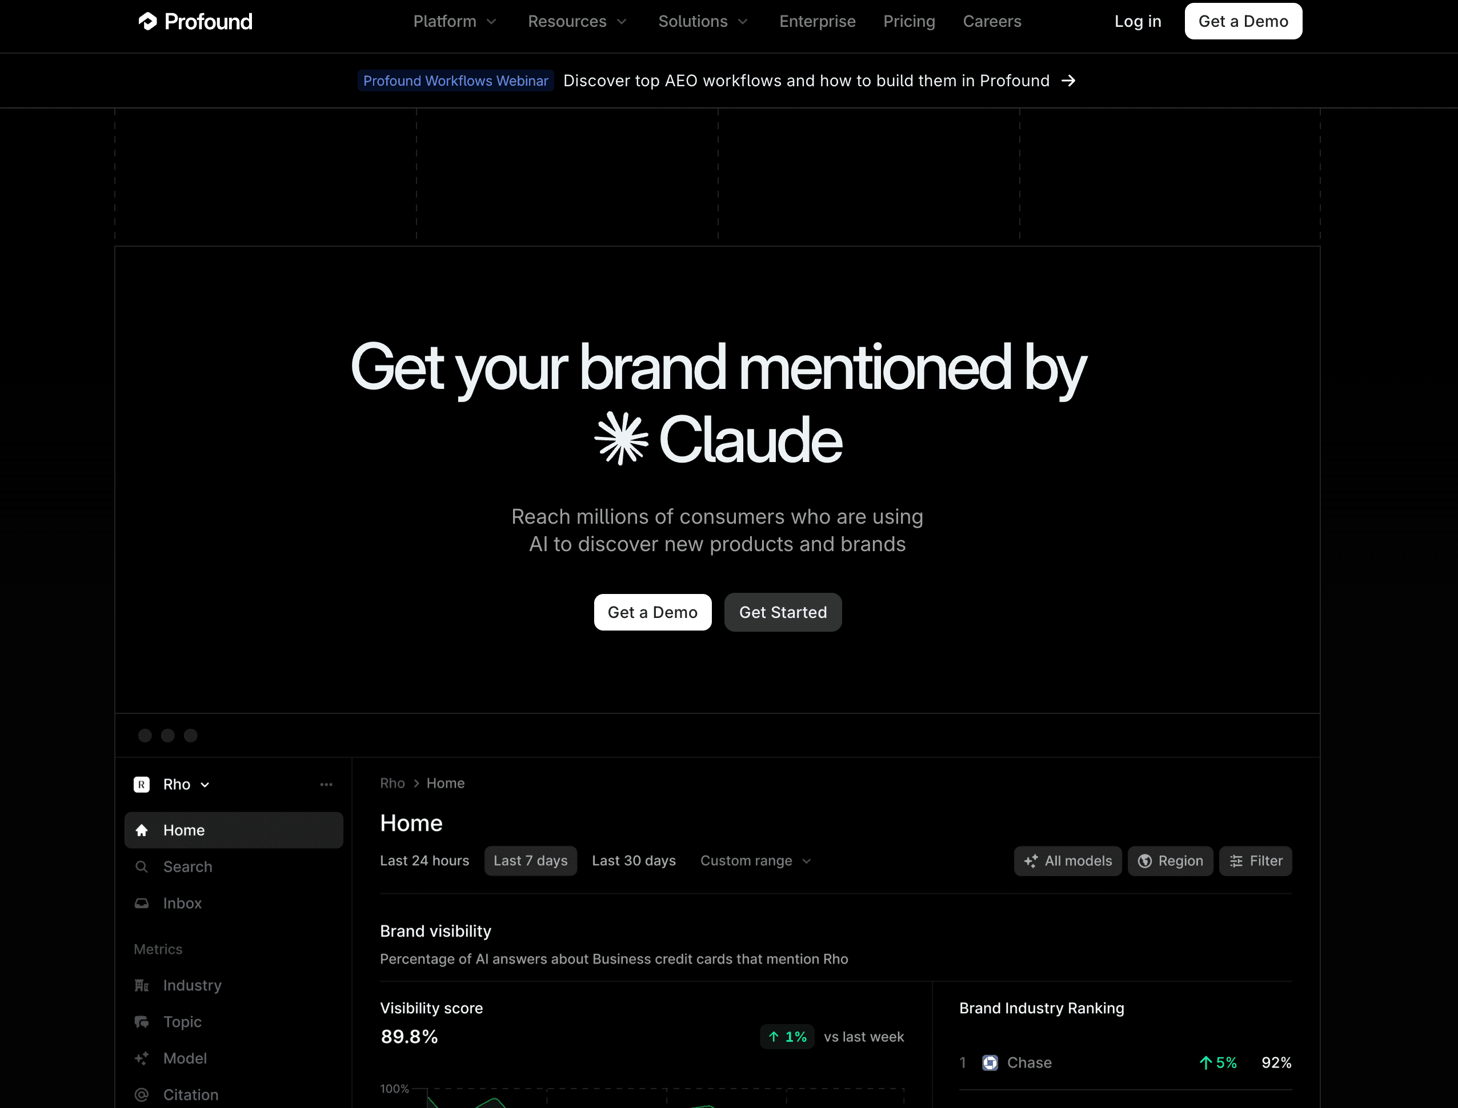Select the Last 30 days time range

(x=634, y=861)
